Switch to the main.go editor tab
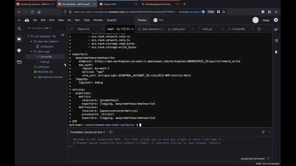296x166 pixels. pyautogui.click(x=207, y=29)
